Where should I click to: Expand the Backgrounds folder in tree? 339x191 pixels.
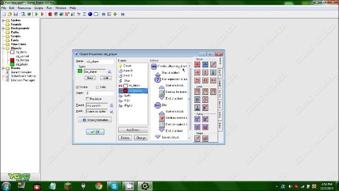[3, 28]
